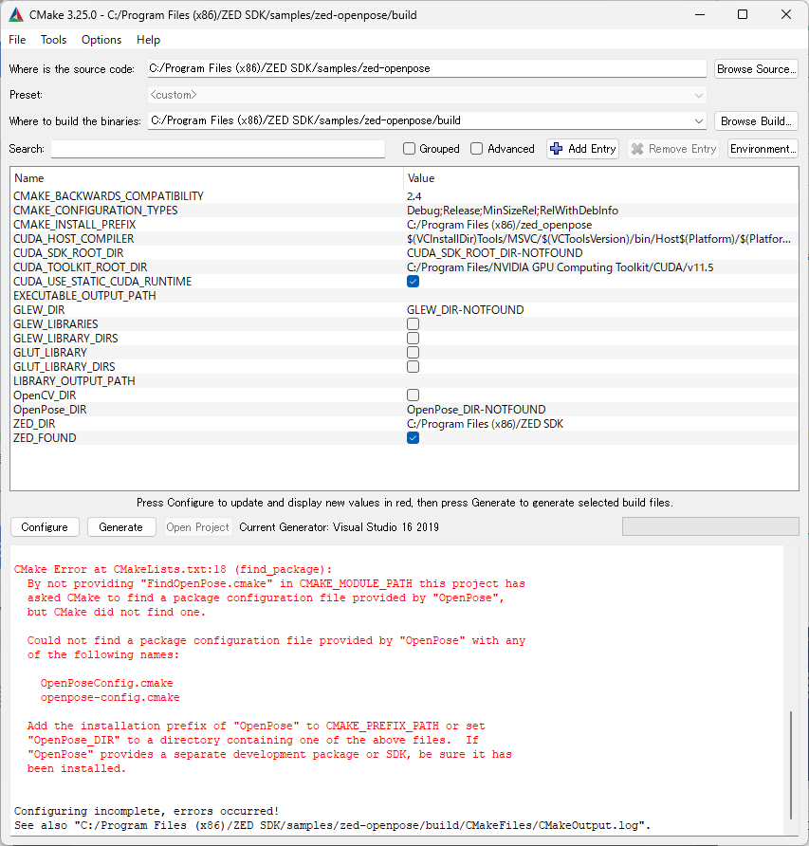The image size is (809, 846).
Task: Close the CMake window
Action: pyautogui.click(x=786, y=14)
